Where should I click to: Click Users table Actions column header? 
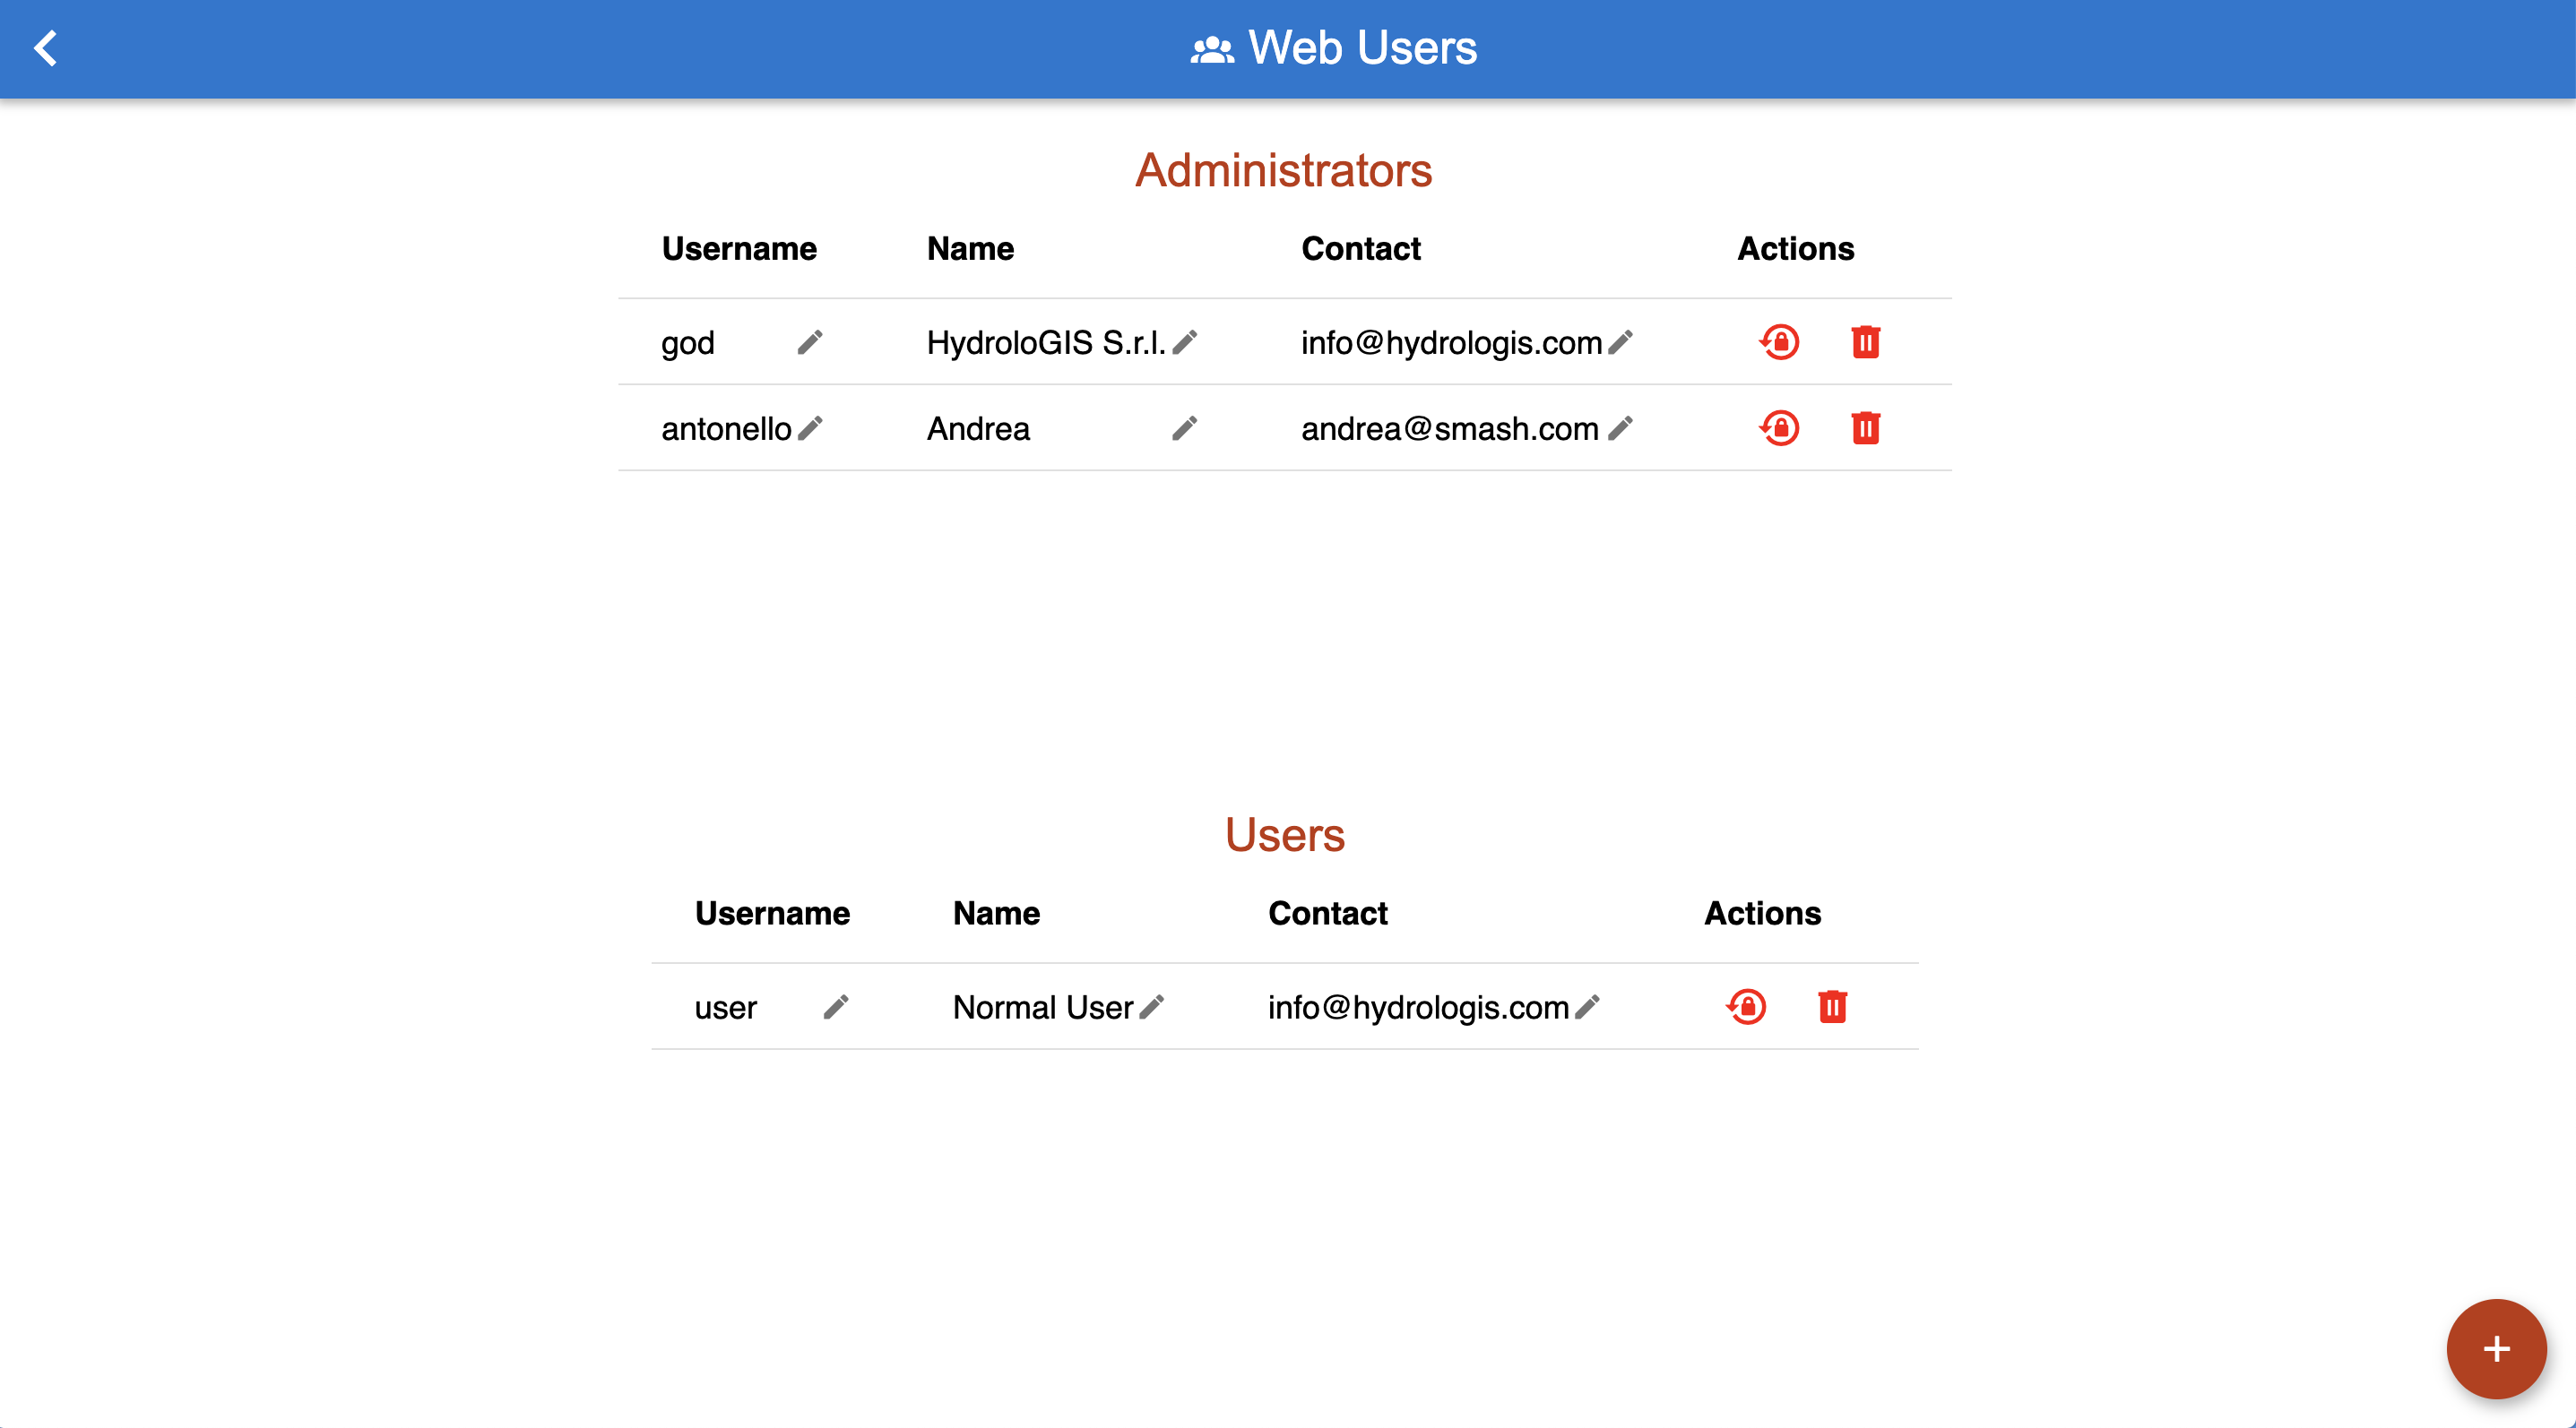(x=1762, y=914)
